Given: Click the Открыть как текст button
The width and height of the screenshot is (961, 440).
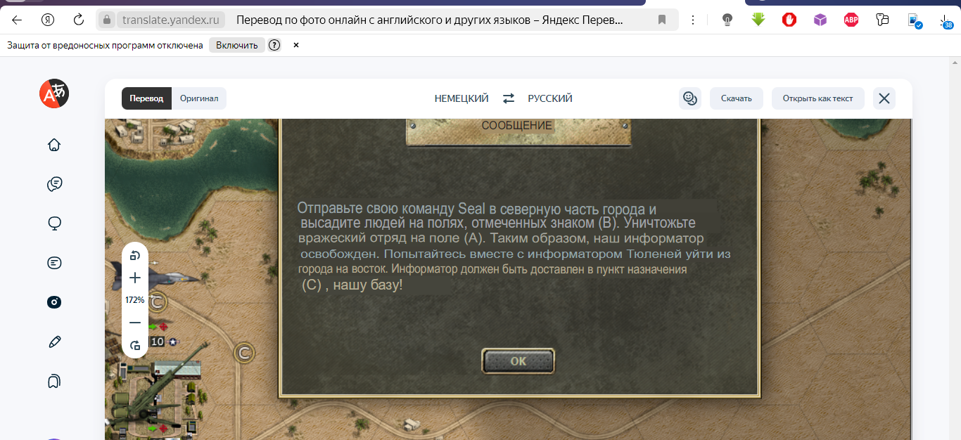Looking at the screenshot, I should [x=817, y=98].
